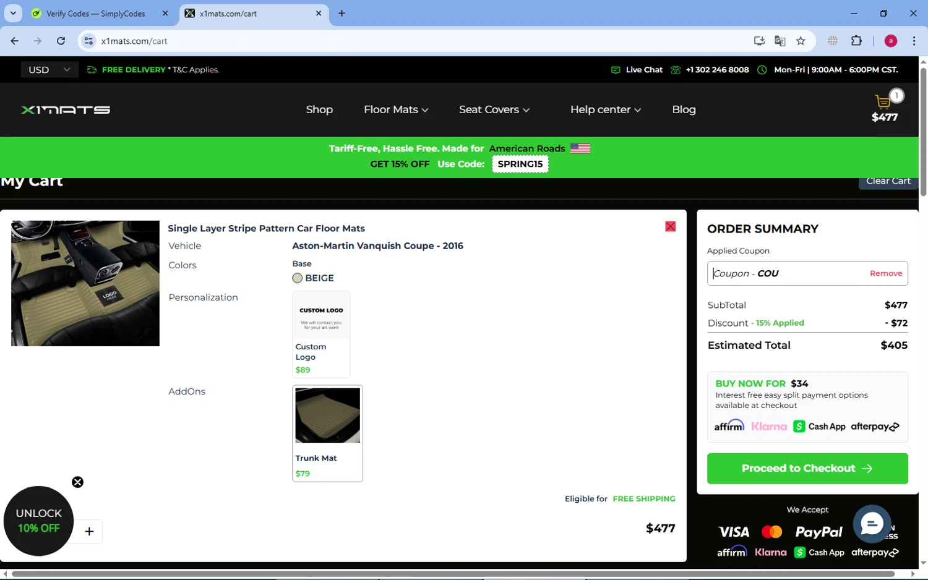Image resolution: width=928 pixels, height=580 pixels.
Task: Increase quantity with plus button
Action: tap(89, 531)
